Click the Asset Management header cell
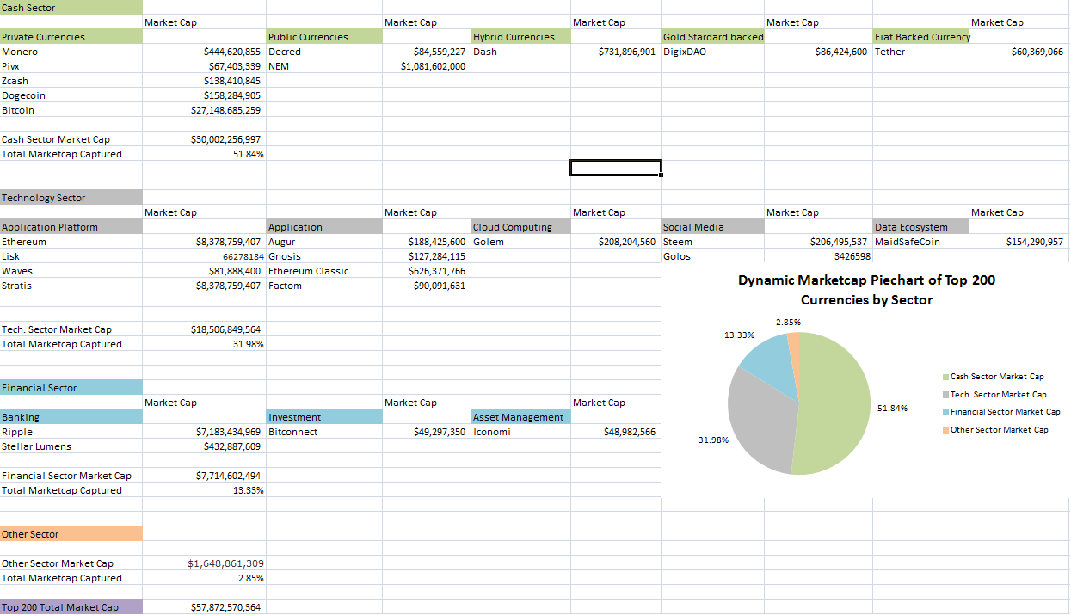Screen dimensions: 1071x615 click(x=520, y=417)
